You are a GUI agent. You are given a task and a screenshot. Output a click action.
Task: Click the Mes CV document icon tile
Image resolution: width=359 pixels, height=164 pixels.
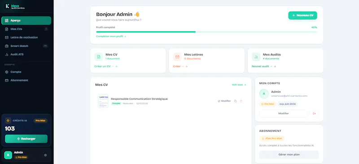pyautogui.click(x=99, y=57)
